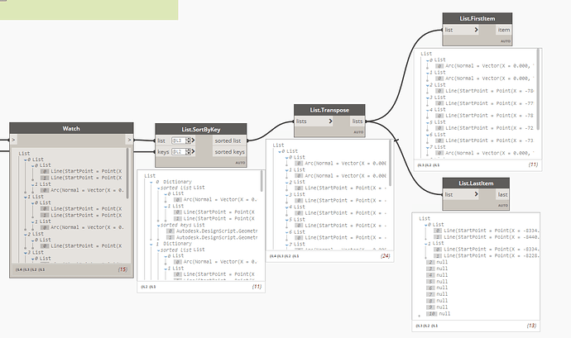This screenshot has height=338, width=571.
Task: Collapse '1 List' in List.LastItem preview
Action: pos(425,244)
